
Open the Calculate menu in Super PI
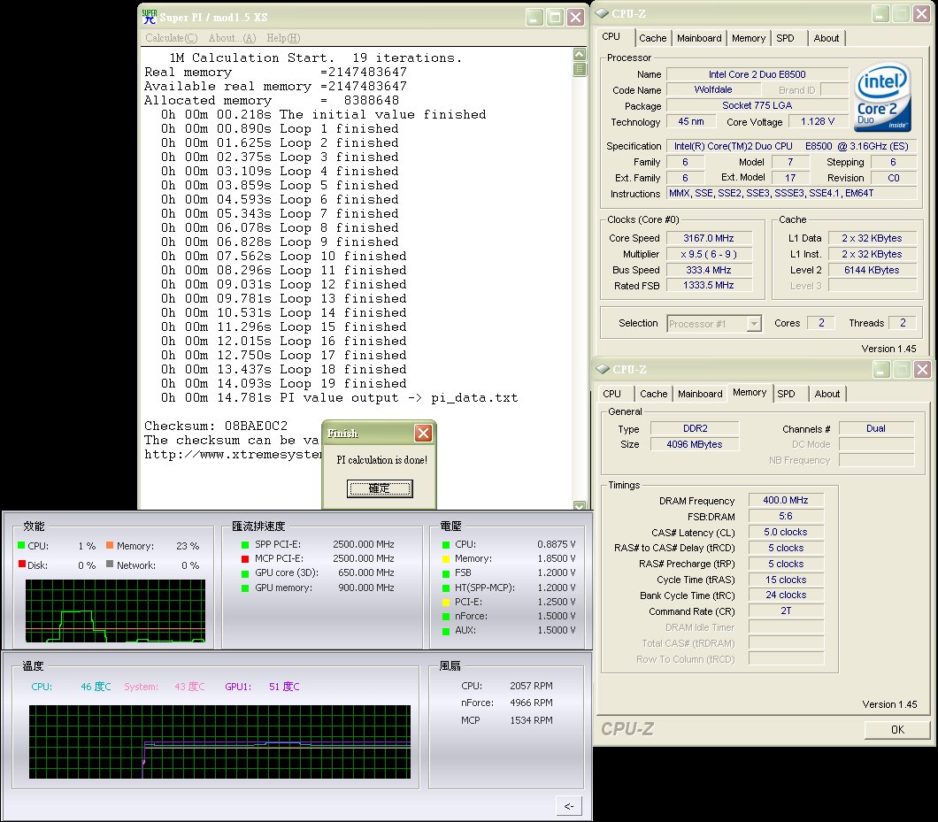click(171, 38)
